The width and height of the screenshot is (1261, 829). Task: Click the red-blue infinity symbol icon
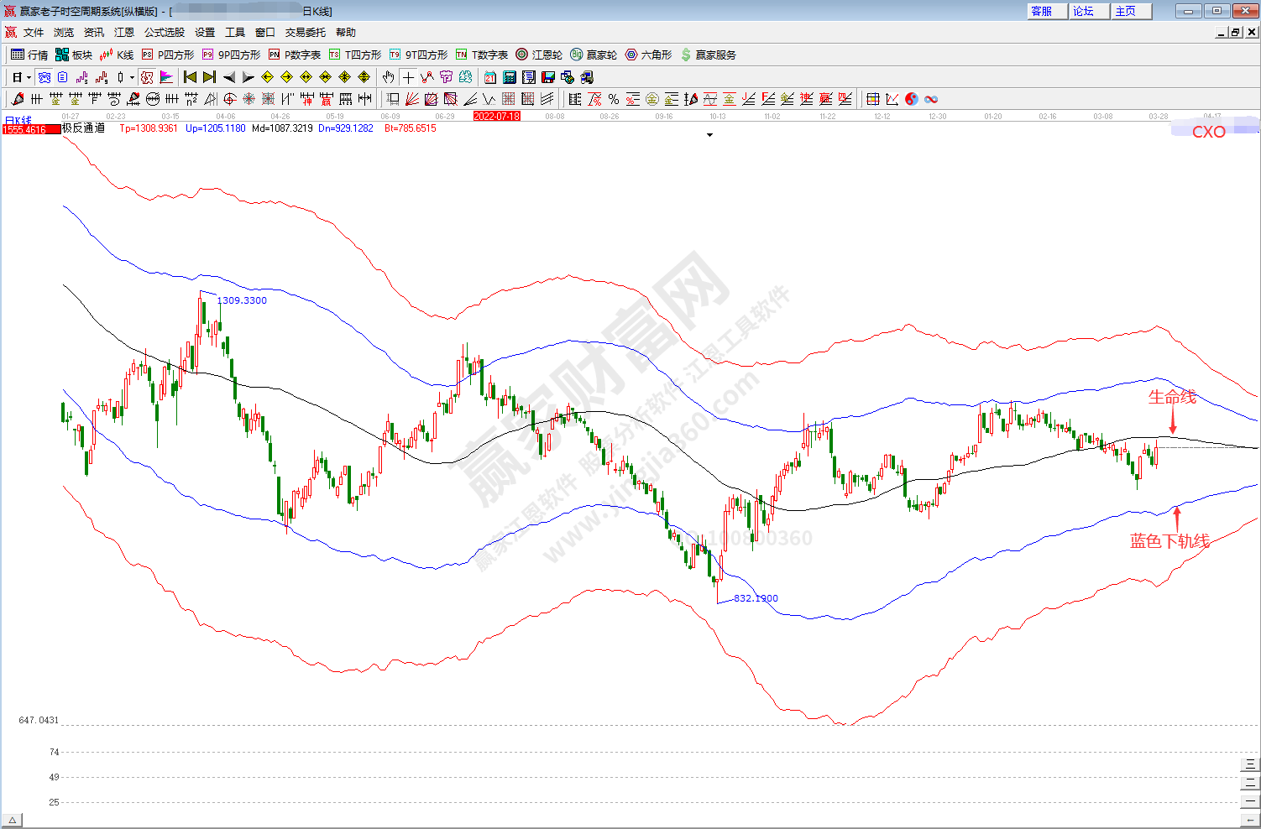click(931, 99)
